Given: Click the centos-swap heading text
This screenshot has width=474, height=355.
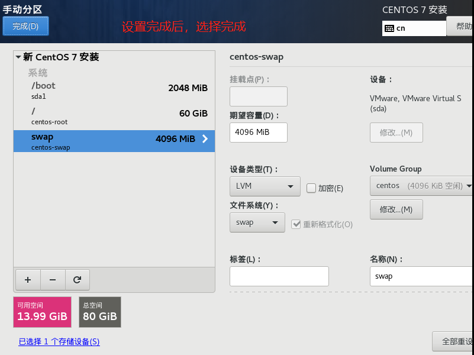Looking at the screenshot, I should (257, 57).
